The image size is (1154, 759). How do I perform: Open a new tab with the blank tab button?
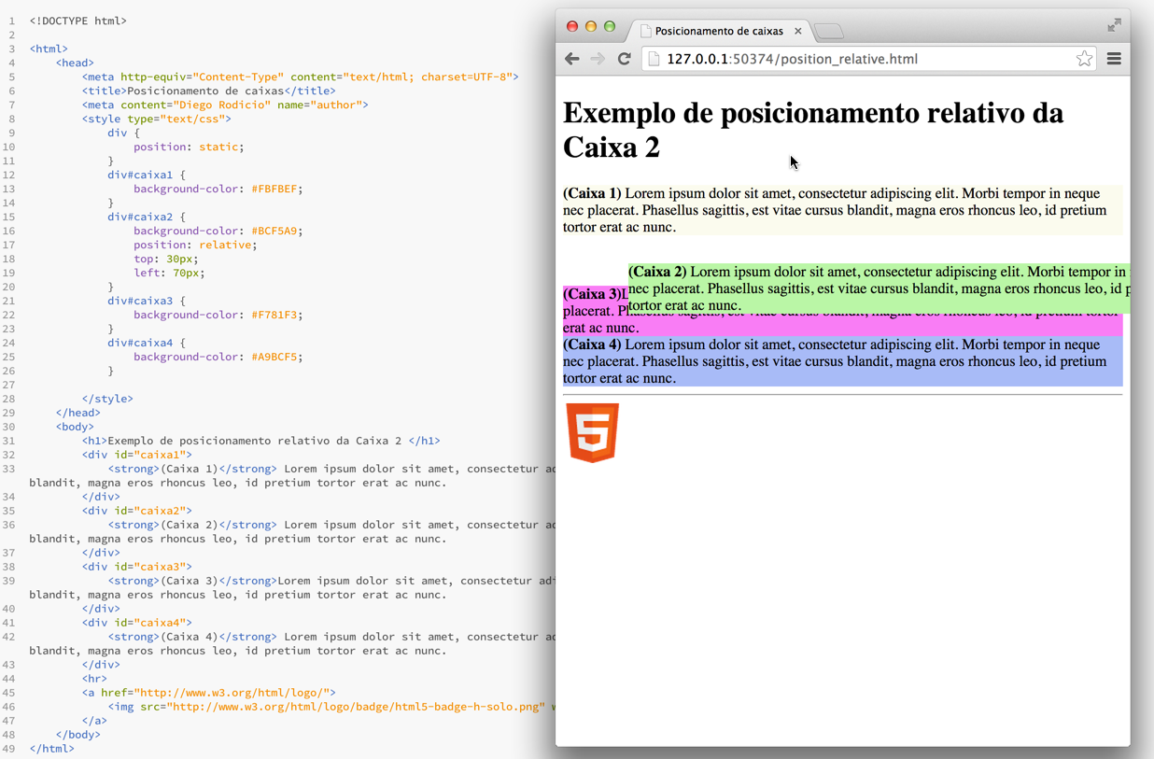[x=829, y=32]
